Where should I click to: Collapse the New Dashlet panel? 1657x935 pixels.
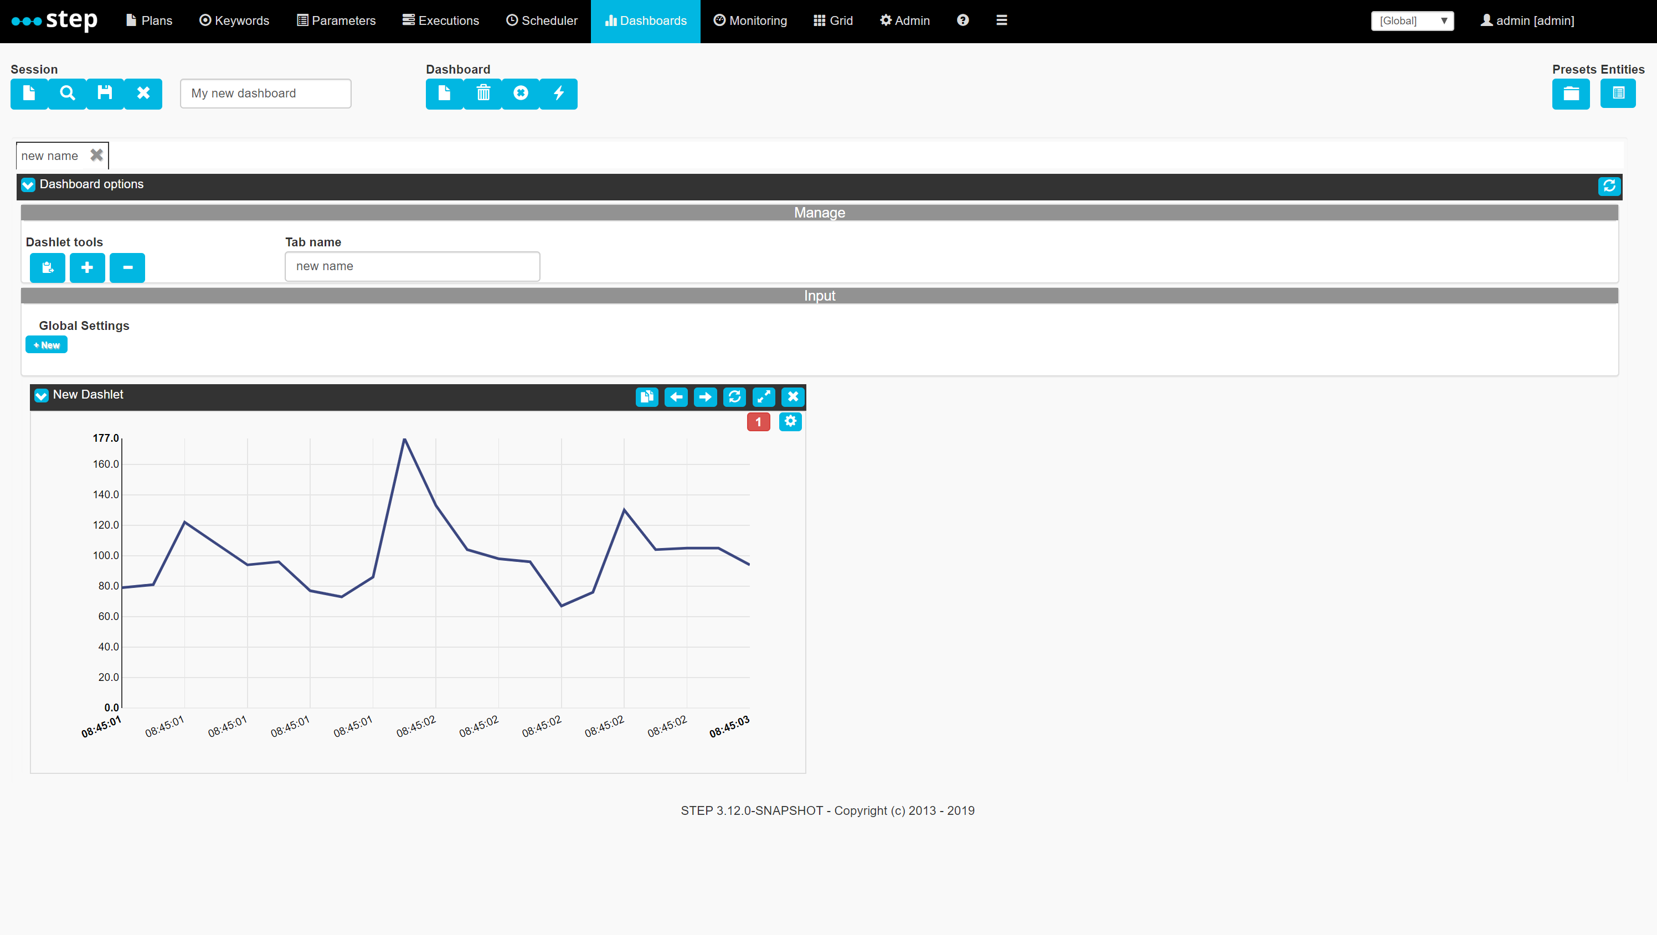tap(41, 395)
